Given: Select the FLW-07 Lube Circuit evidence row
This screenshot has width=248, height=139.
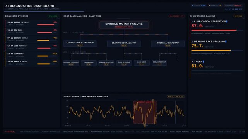Looking at the screenshot, I should pyautogui.click(x=31, y=47).
